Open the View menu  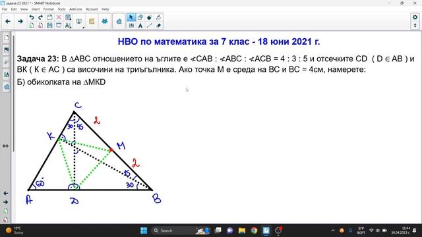click(x=24, y=9)
